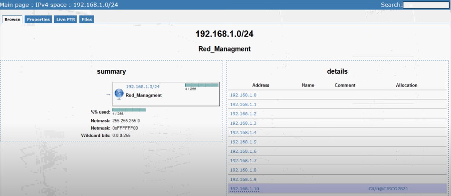Screen dimensions: 451x196
Task: Click the Red_Managment subtitle under the heading
Action: (225, 49)
